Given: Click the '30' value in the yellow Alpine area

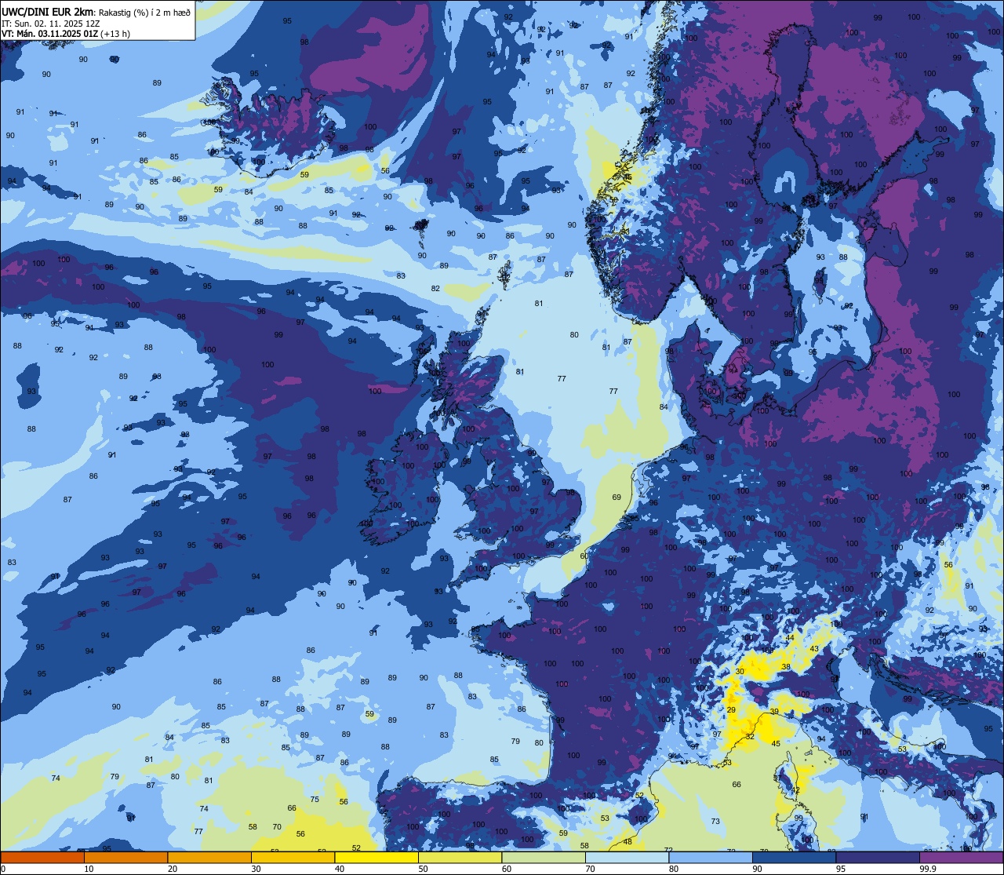Looking at the screenshot, I should pos(740,672).
